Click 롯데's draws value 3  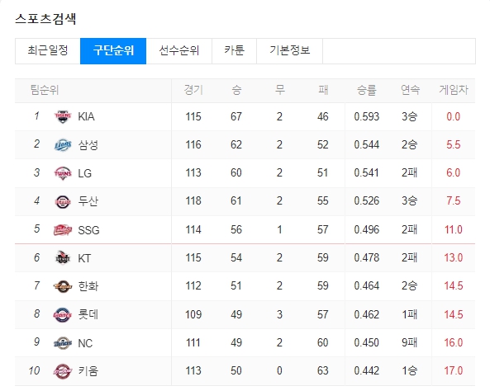coord(279,314)
